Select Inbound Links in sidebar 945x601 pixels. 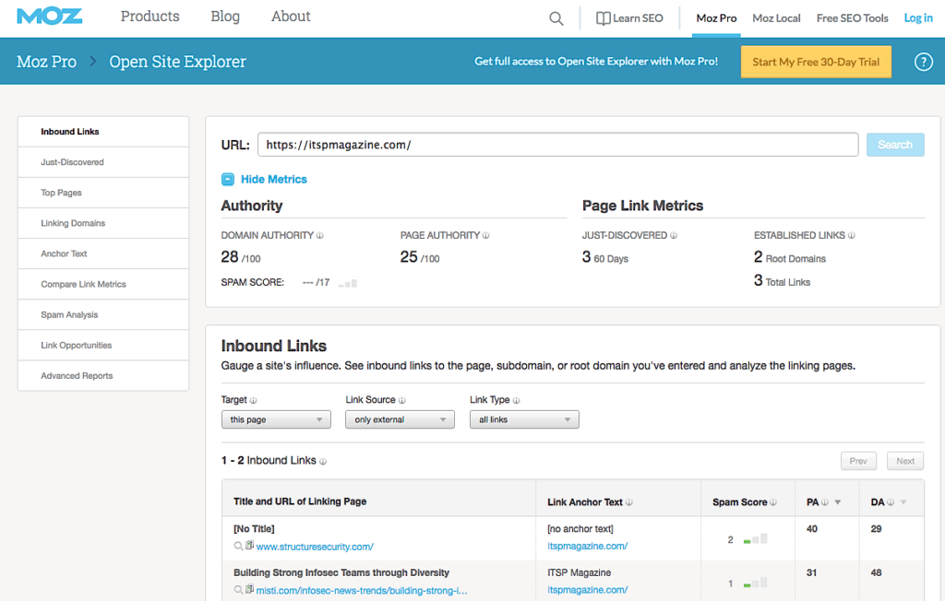(x=103, y=131)
